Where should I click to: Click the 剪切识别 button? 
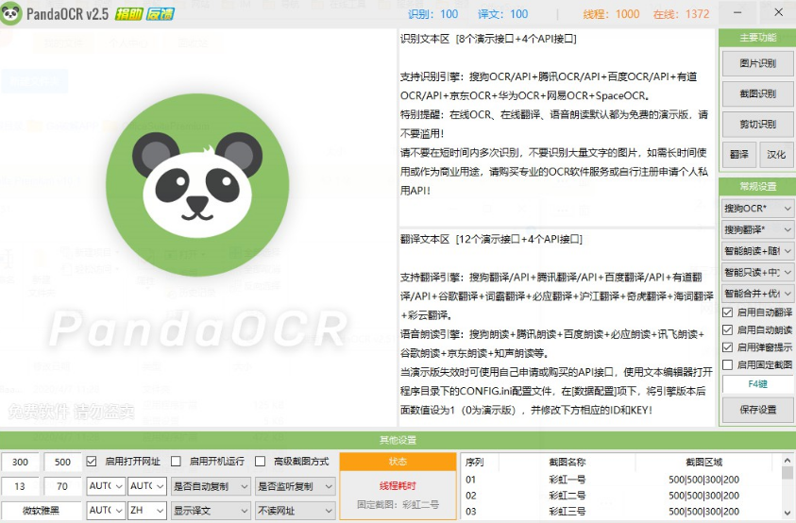(x=757, y=125)
